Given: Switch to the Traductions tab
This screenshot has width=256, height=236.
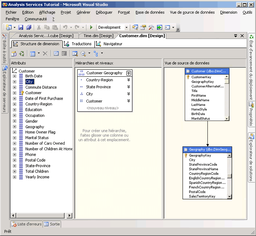Looking at the screenshot, I should click(x=78, y=44).
